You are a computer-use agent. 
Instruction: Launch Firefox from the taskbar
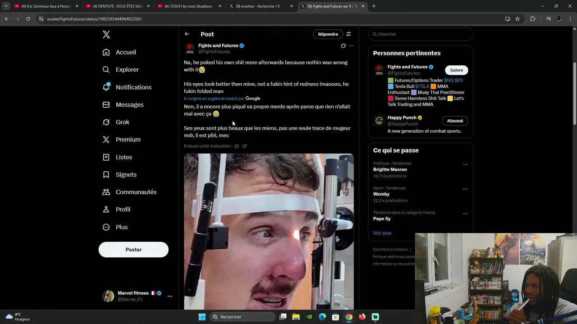pos(362,317)
